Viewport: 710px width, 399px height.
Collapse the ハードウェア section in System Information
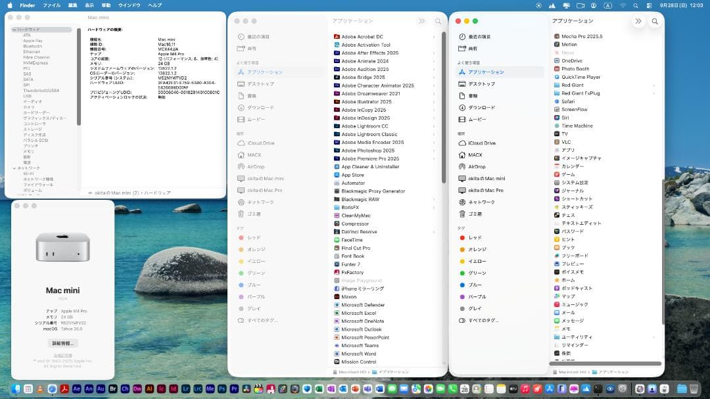(x=13, y=30)
